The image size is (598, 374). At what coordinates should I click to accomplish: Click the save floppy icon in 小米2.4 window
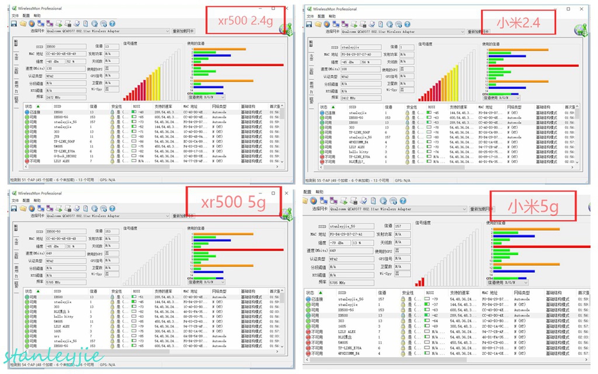[x=310, y=24]
